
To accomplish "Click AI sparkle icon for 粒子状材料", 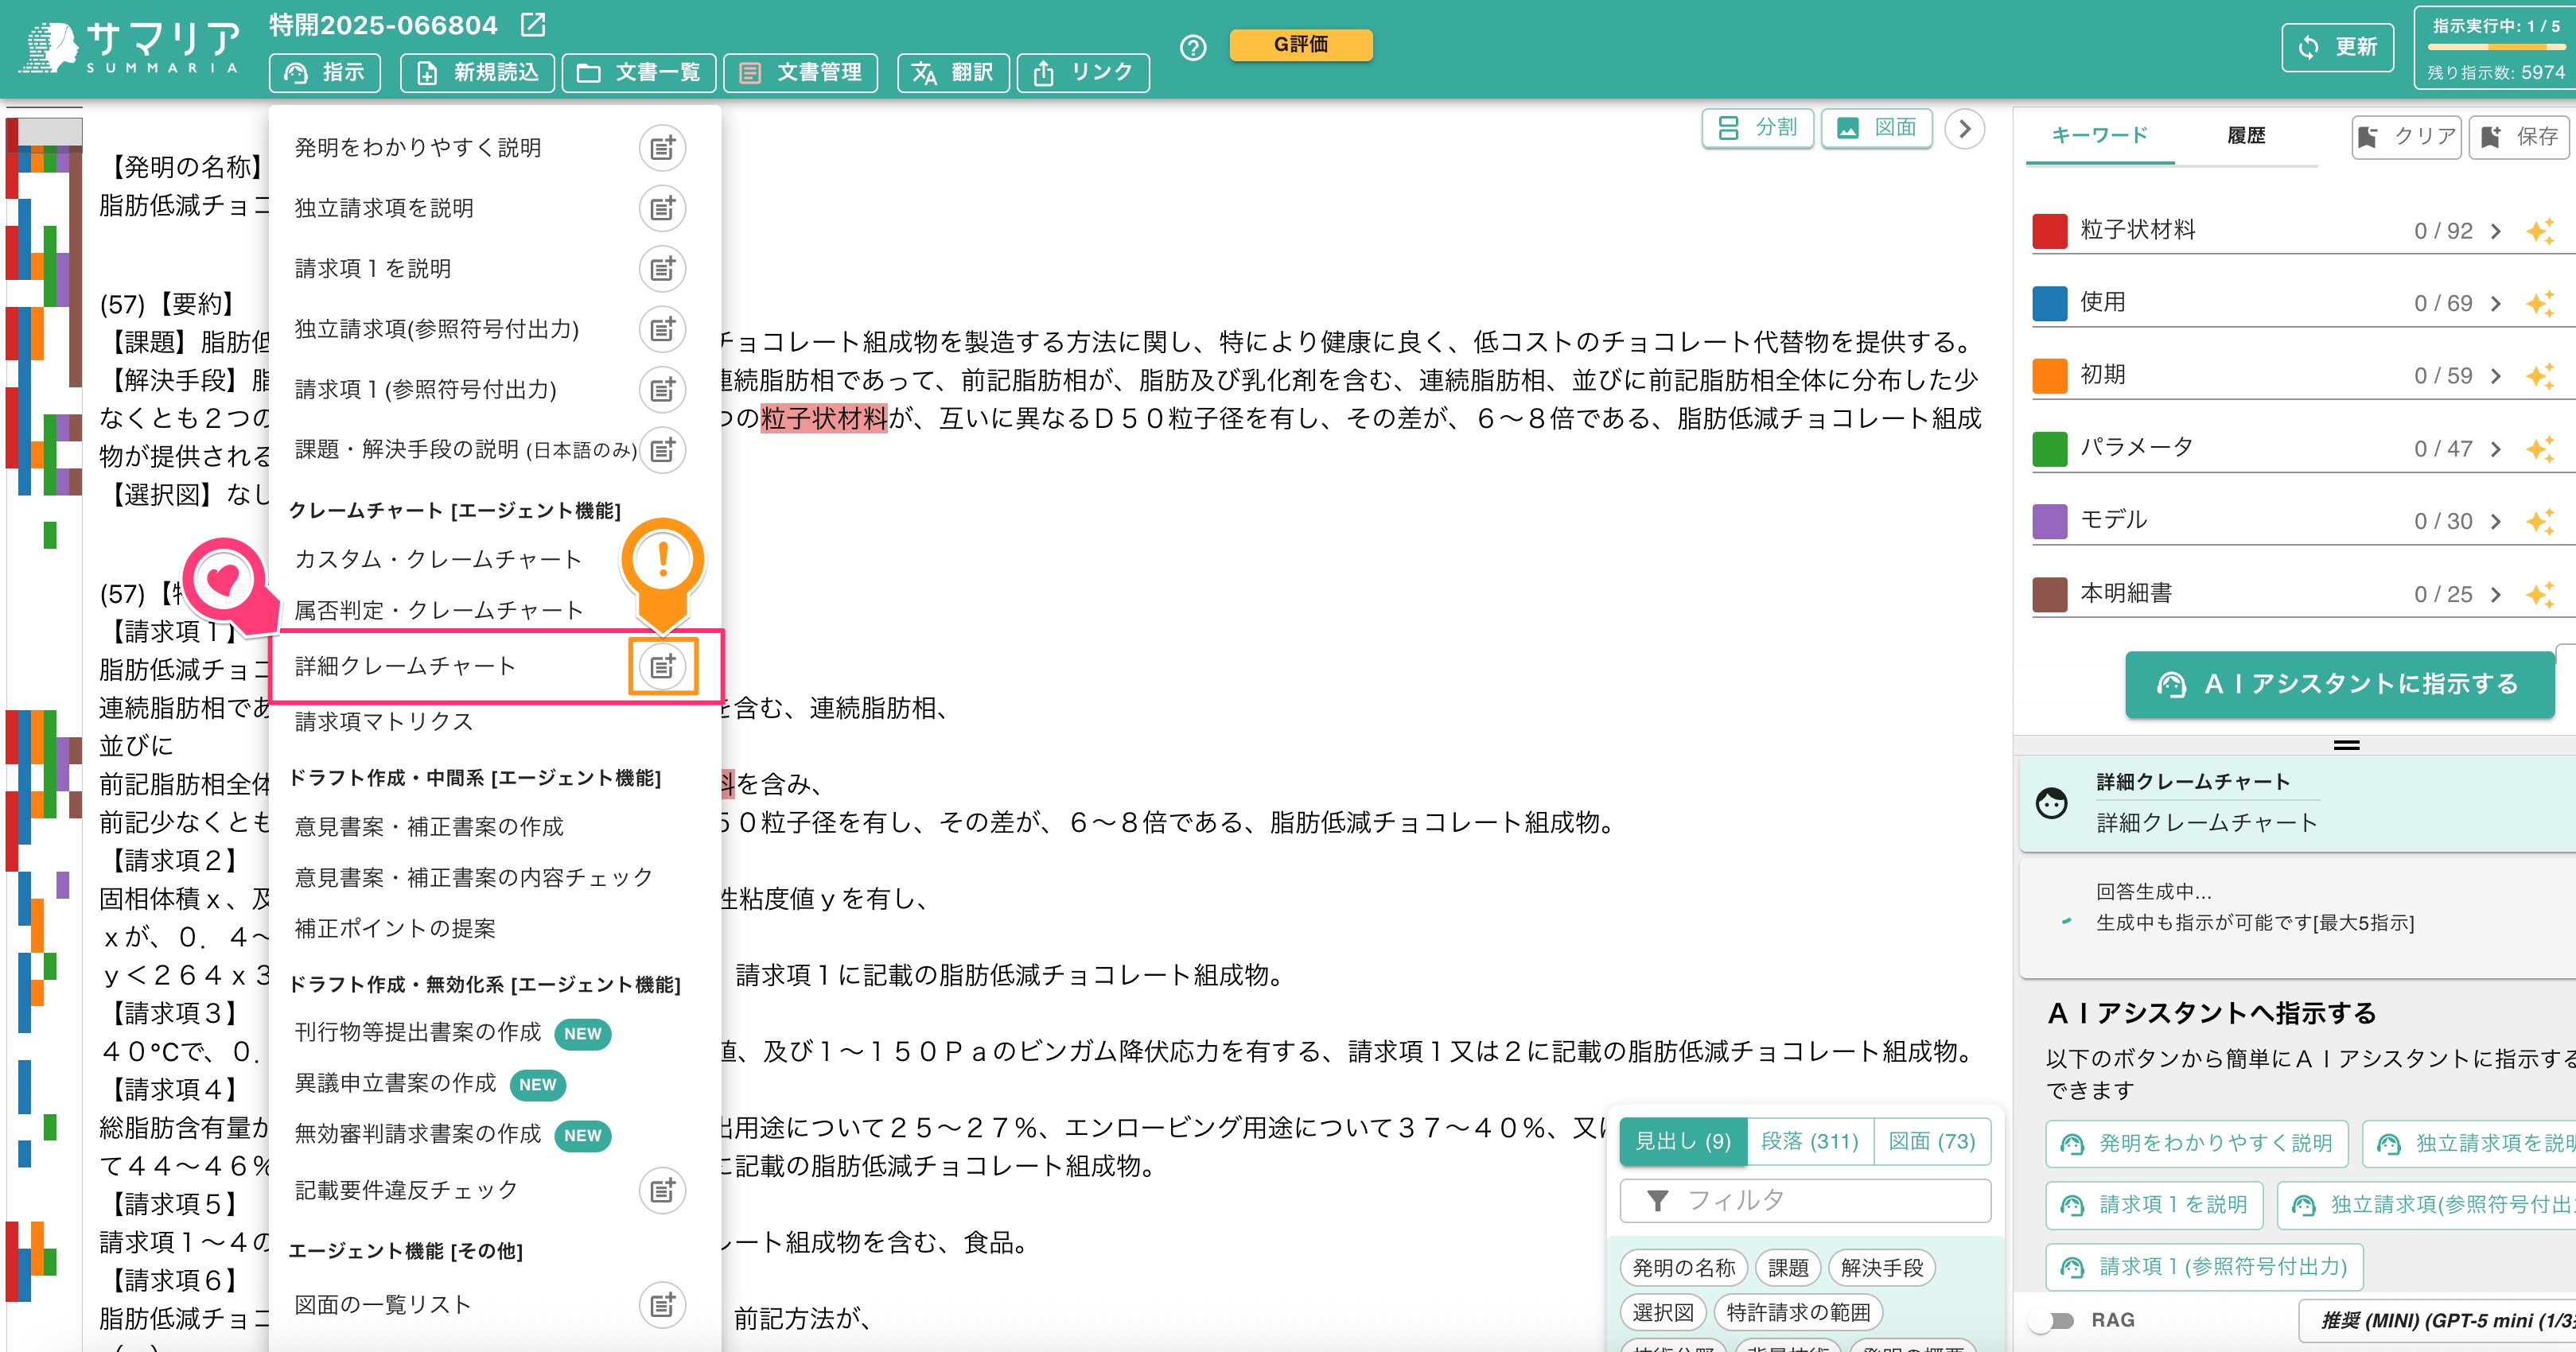I will (2540, 231).
